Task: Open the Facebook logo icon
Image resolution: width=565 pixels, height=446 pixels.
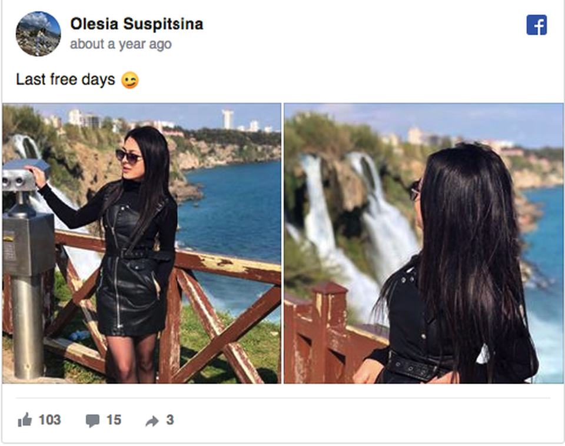Action: point(537,25)
